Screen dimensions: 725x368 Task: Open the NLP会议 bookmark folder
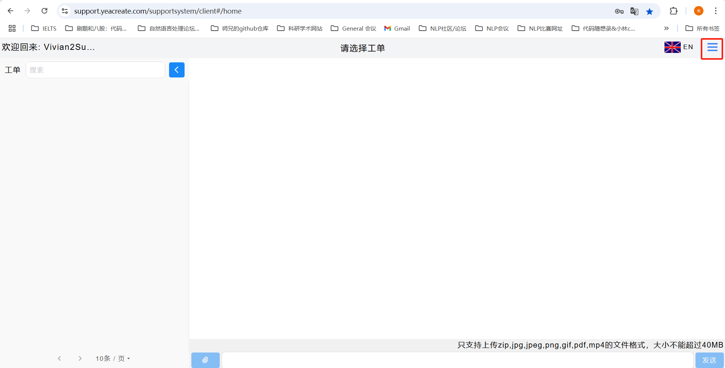click(492, 28)
